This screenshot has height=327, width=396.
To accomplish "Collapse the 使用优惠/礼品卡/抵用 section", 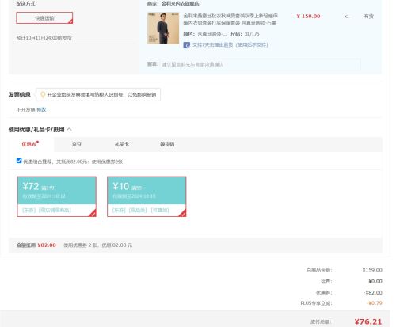I will tap(69, 129).
